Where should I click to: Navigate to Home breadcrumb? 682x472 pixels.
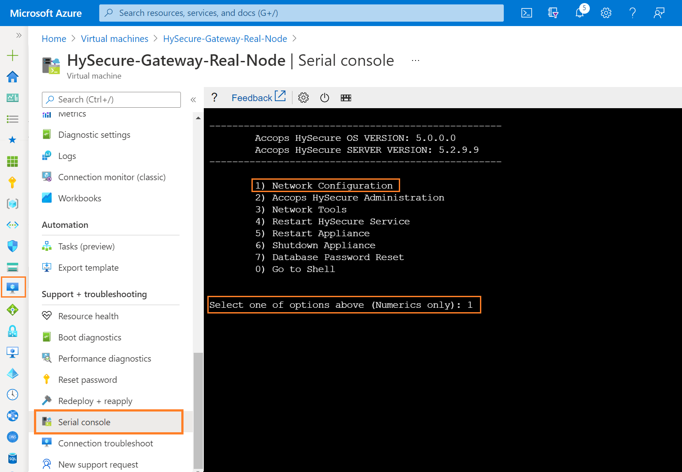tap(54, 39)
